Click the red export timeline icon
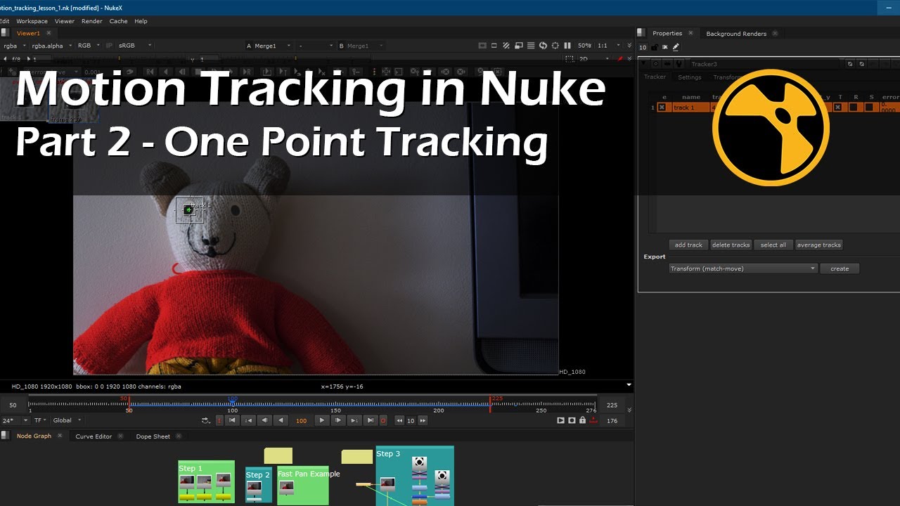 593,420
